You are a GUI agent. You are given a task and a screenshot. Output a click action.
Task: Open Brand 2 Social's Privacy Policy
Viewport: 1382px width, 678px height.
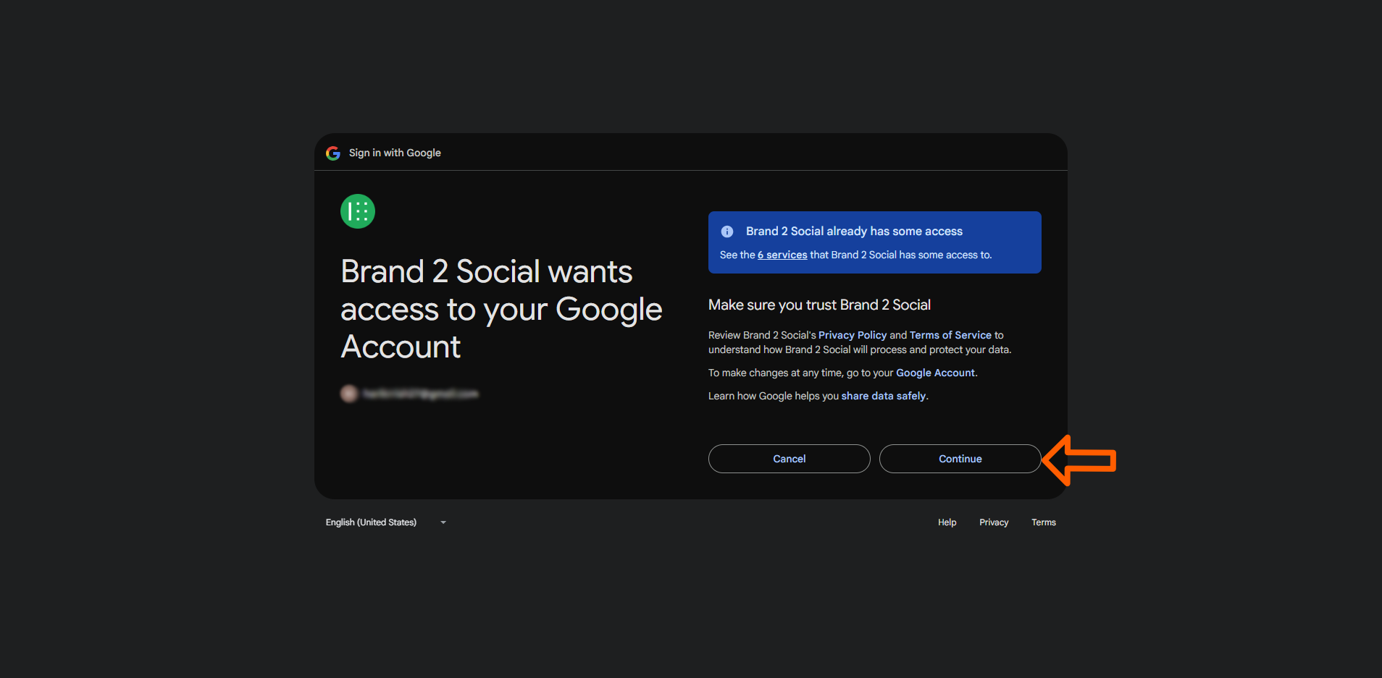click(x=852, y=335)
